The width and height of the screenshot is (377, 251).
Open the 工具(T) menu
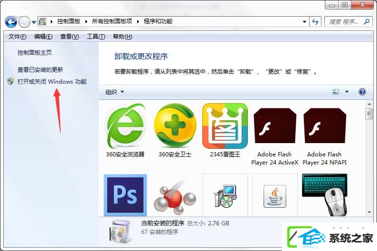coord(96,37)
